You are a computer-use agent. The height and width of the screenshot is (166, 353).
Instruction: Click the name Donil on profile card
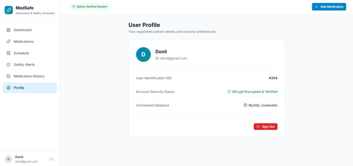pos(161,52)
